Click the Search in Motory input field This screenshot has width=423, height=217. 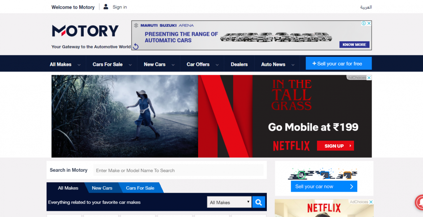178,170
